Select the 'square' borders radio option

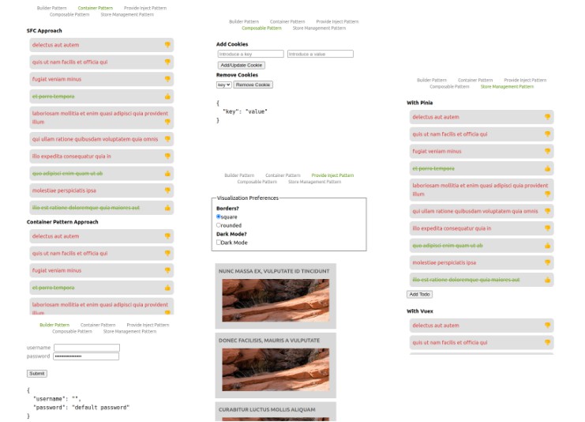click(219, 217)
